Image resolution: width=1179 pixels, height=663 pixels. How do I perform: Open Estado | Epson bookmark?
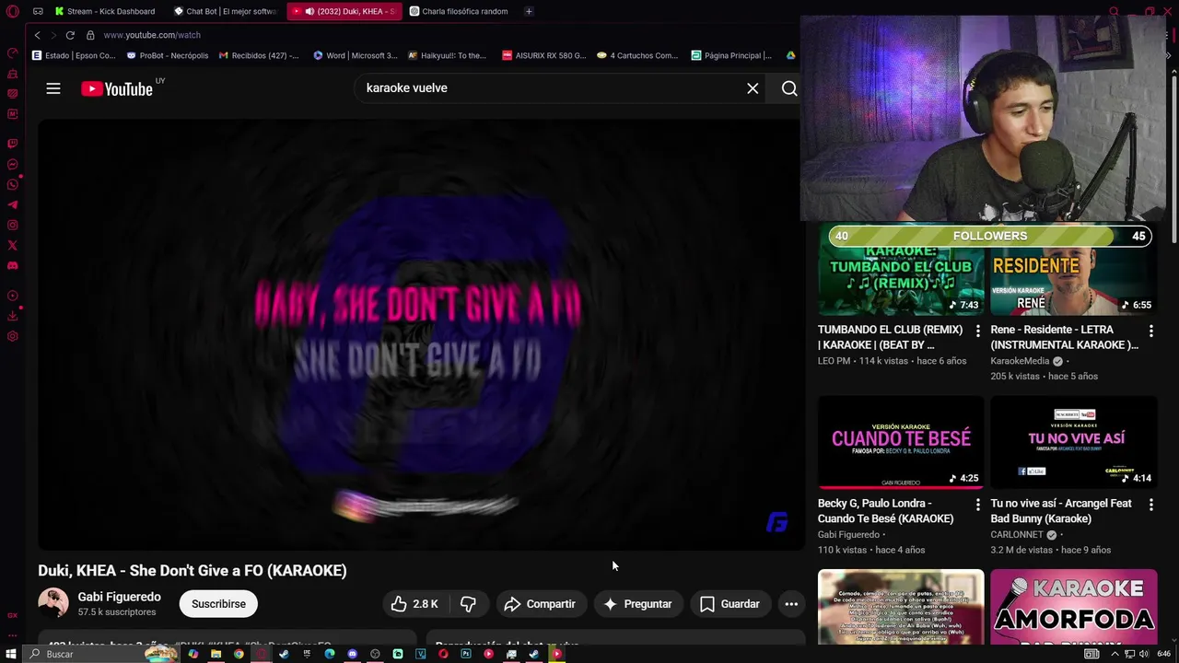pyautogui.click(x=74, y=55)
